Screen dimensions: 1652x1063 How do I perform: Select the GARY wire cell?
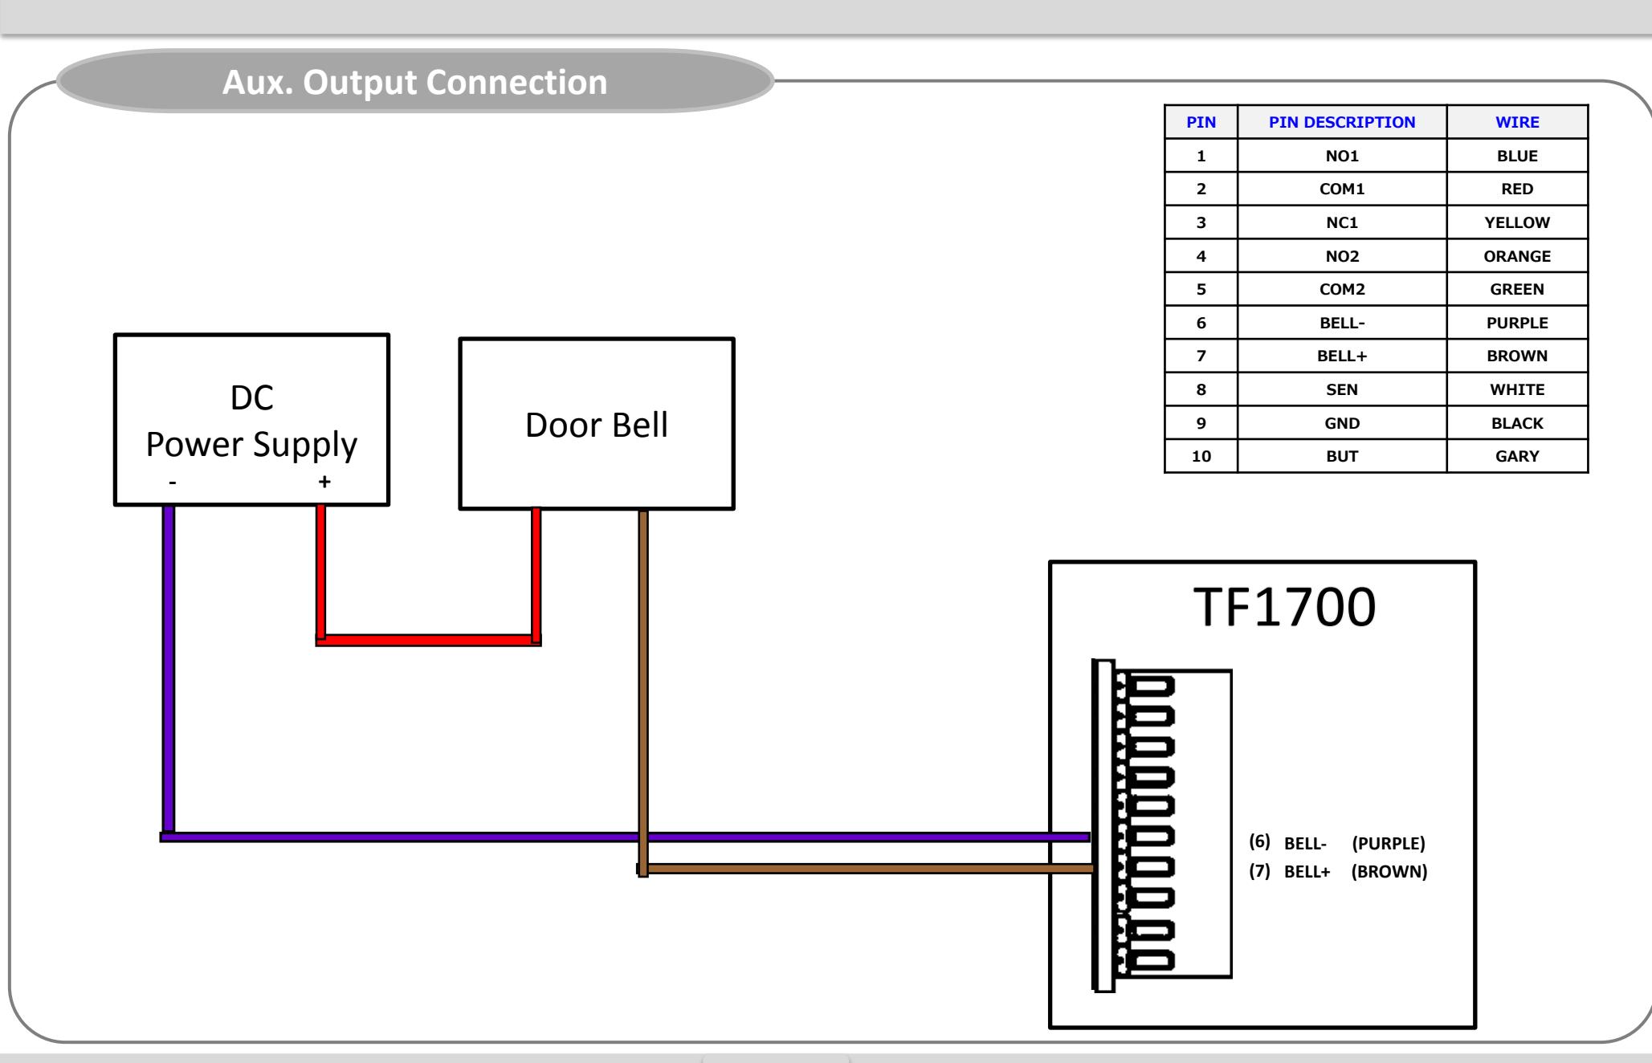pos(1517,456)
